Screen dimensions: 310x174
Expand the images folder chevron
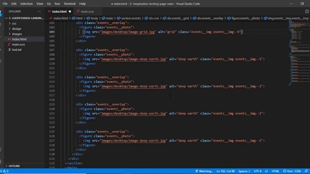coord(10,34)
